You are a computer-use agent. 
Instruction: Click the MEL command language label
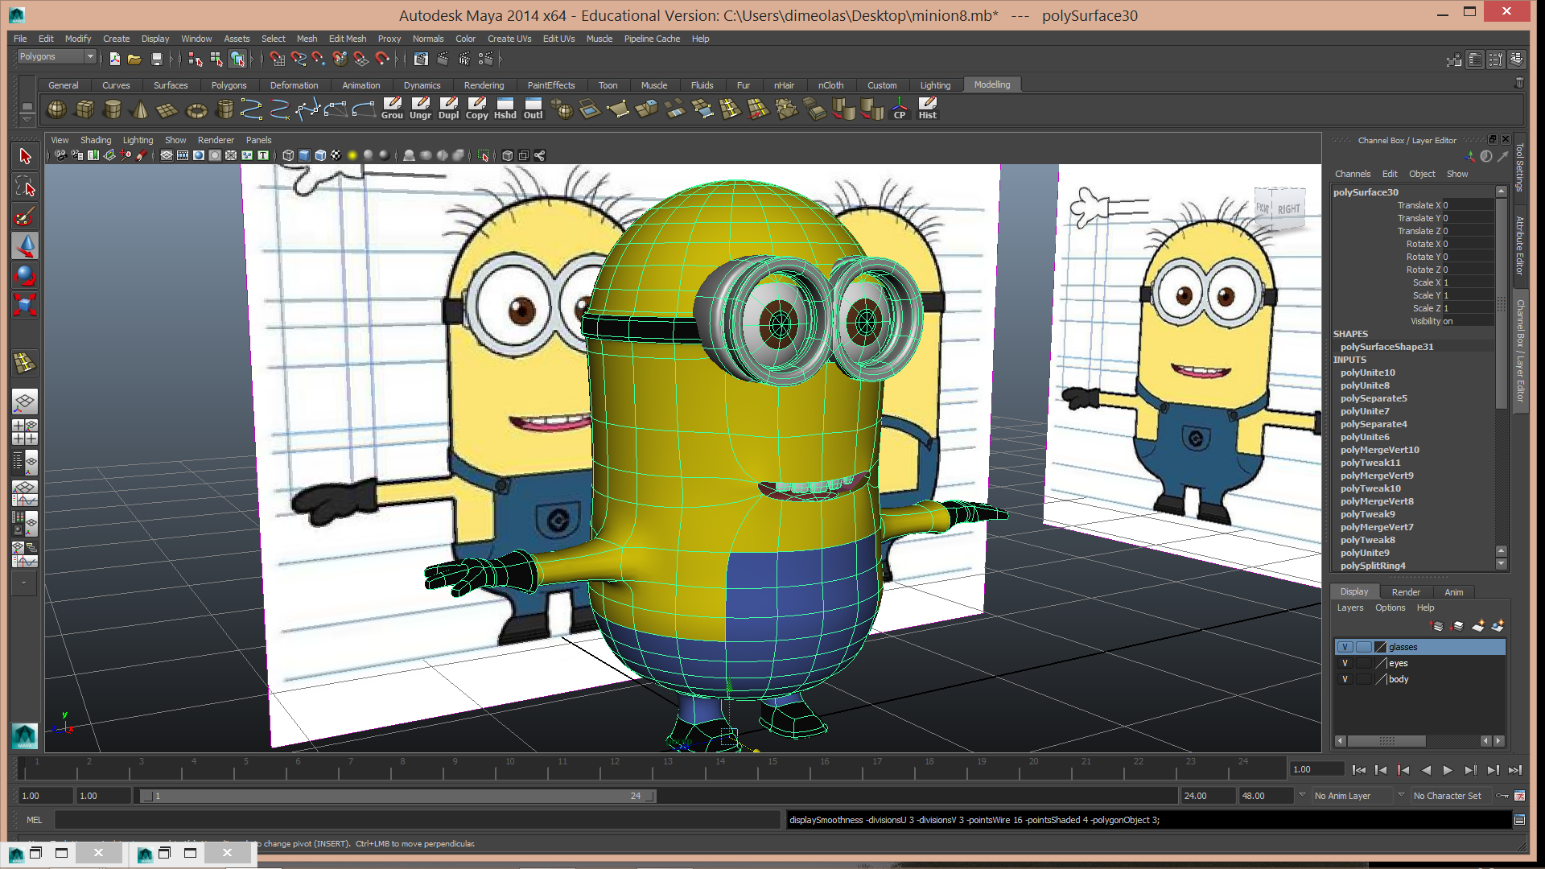click(34, 820)
